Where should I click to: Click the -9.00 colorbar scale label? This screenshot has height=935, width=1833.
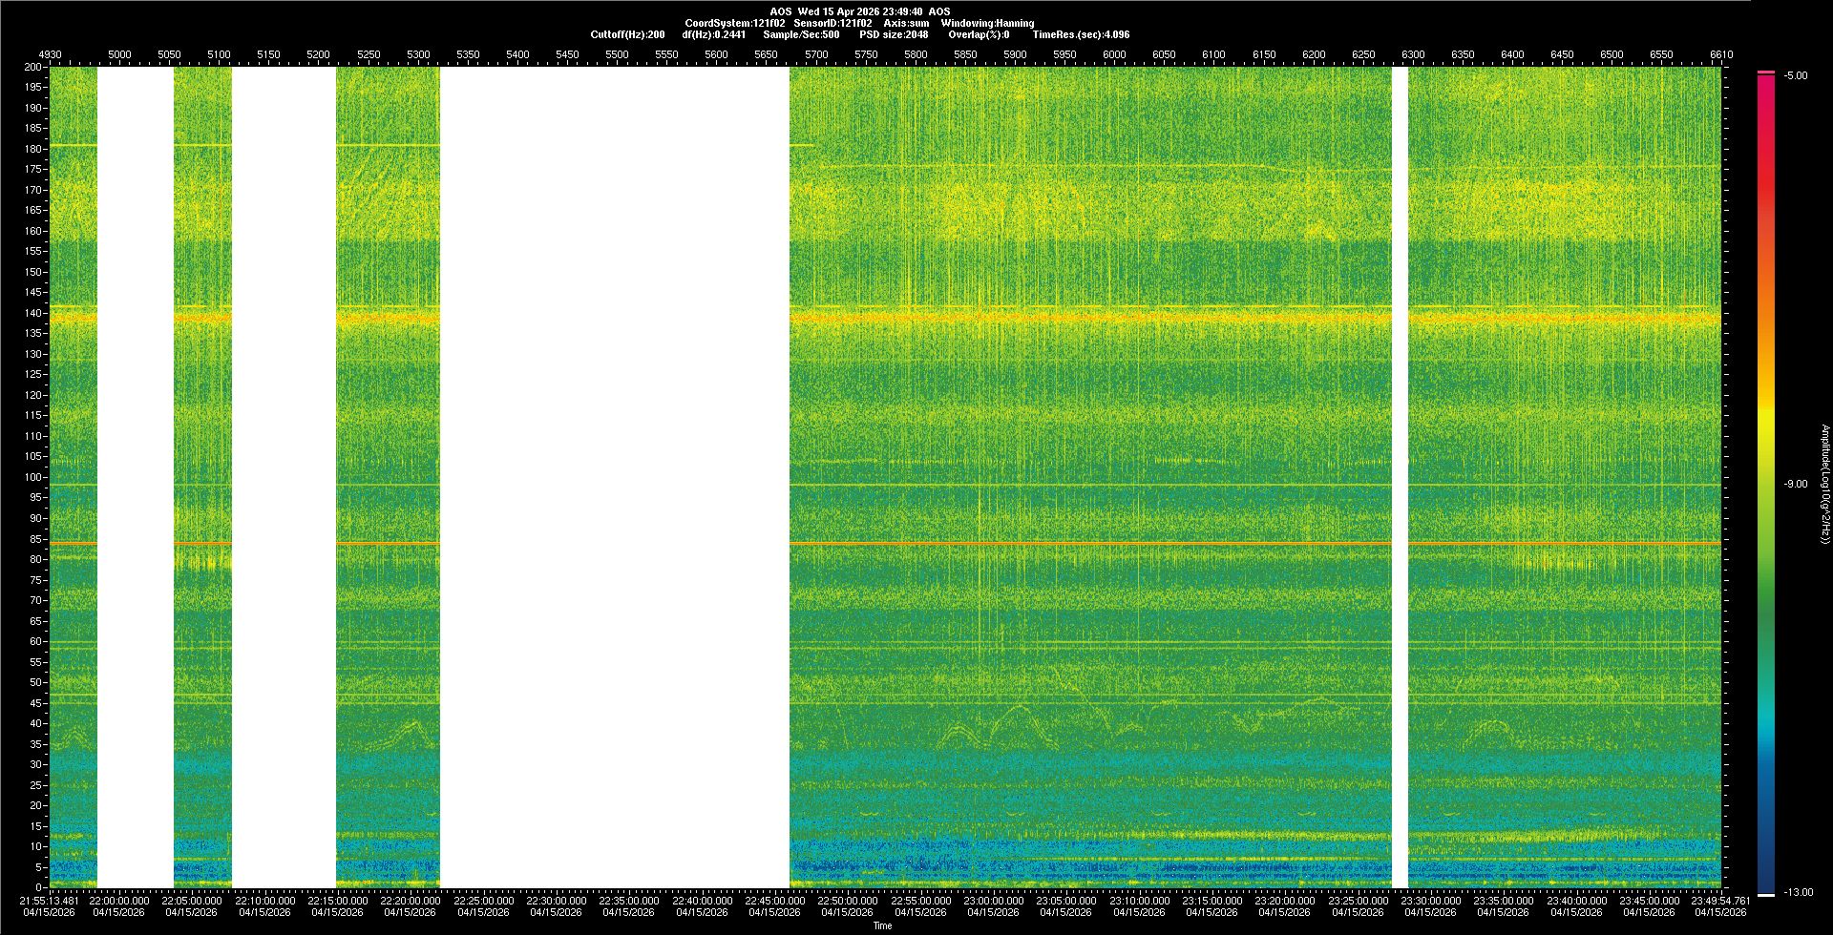(1795, 484)
